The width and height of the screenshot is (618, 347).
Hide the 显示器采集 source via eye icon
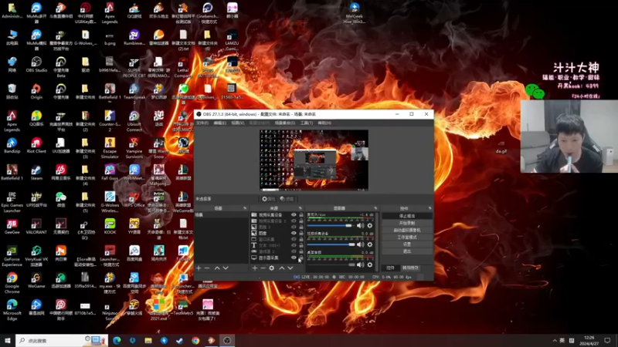(294, 258)
